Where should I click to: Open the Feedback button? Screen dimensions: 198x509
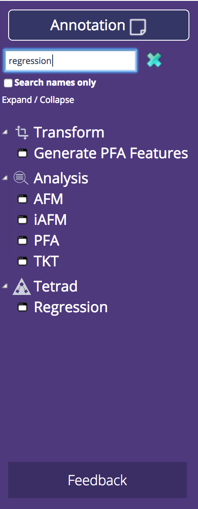[x=97, y=480]
